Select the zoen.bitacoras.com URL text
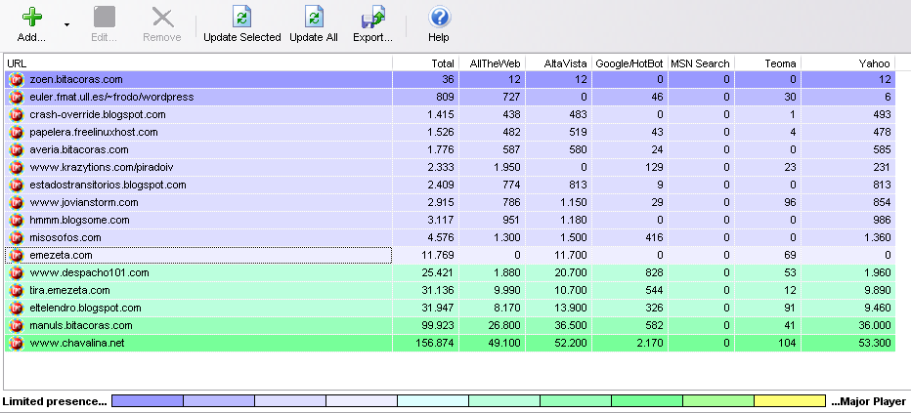 click(76, 79)
